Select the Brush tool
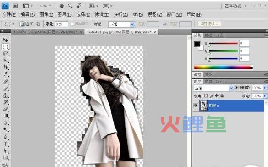The image size is (268, 167). click(x=5, y=89)
